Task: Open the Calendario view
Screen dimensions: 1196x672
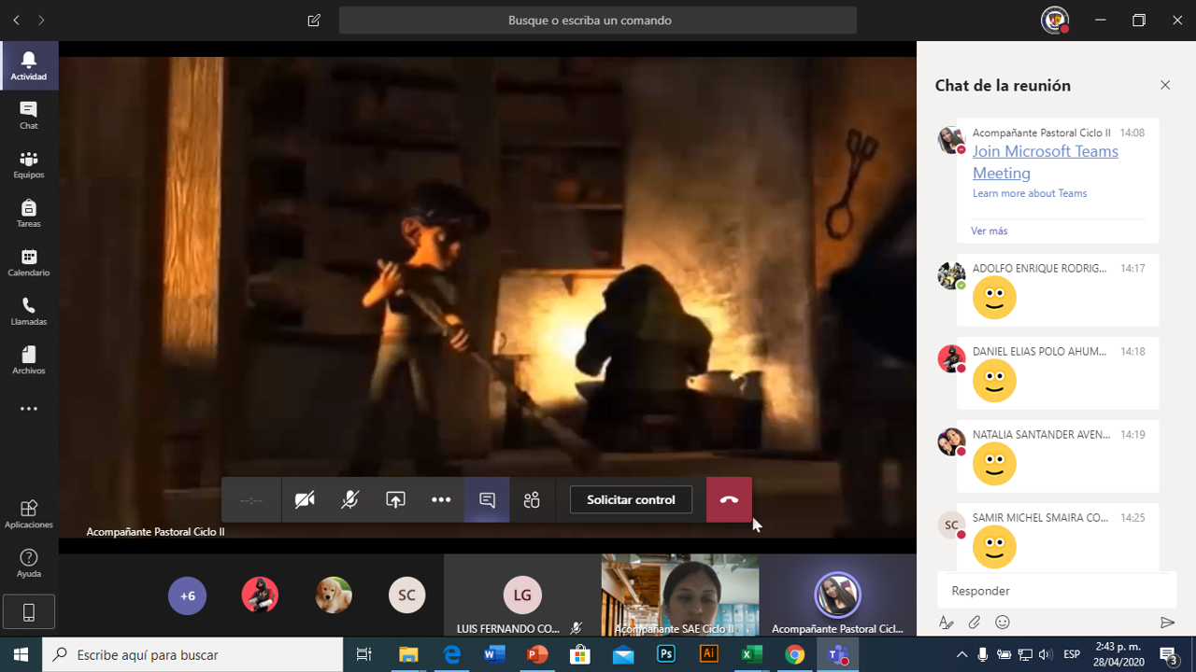Action: tap(29, 262)
